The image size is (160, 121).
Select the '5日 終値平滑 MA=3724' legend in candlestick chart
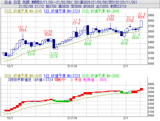pyautogui.click(x=62, y=11)
